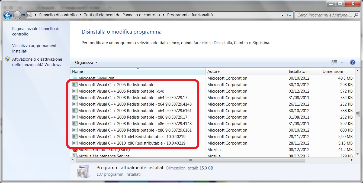Screen dimensions: 363x183
Task: Click the horizontal scrollbar thumb under the list
Action: (191, 160)
